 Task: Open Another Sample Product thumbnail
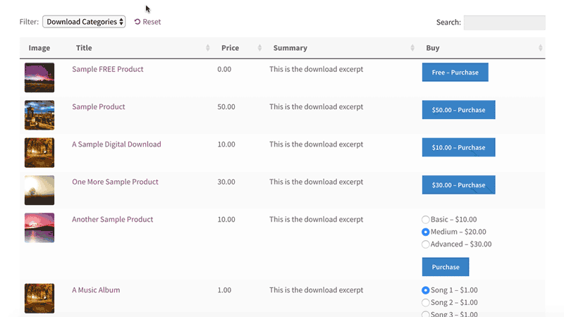click(39, 228)
